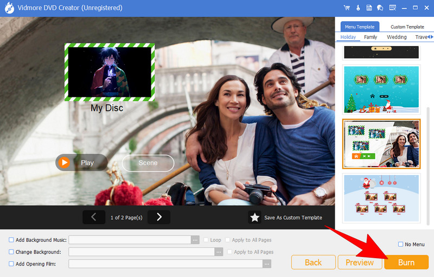The width and height of the screenshot is (434, 277).
Task: Choose the Santa snow-themed template thumbnail
Action: tap(381, 197)
